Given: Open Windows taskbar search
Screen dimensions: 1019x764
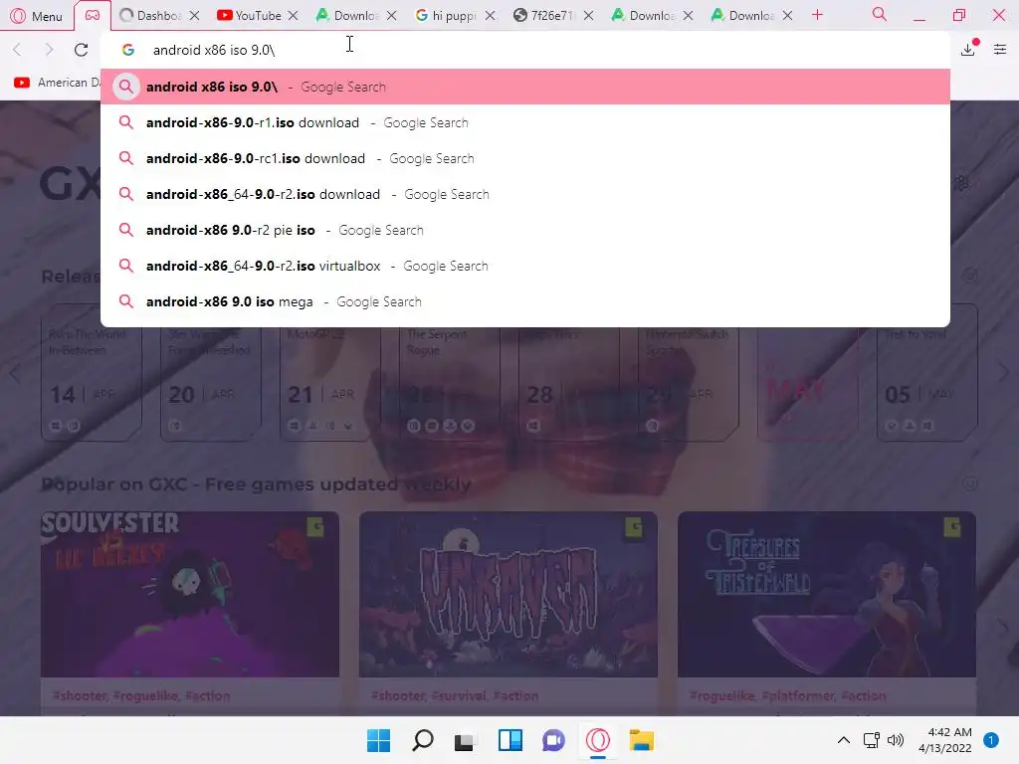Looking at the screenshot, I should coord(422,740).
